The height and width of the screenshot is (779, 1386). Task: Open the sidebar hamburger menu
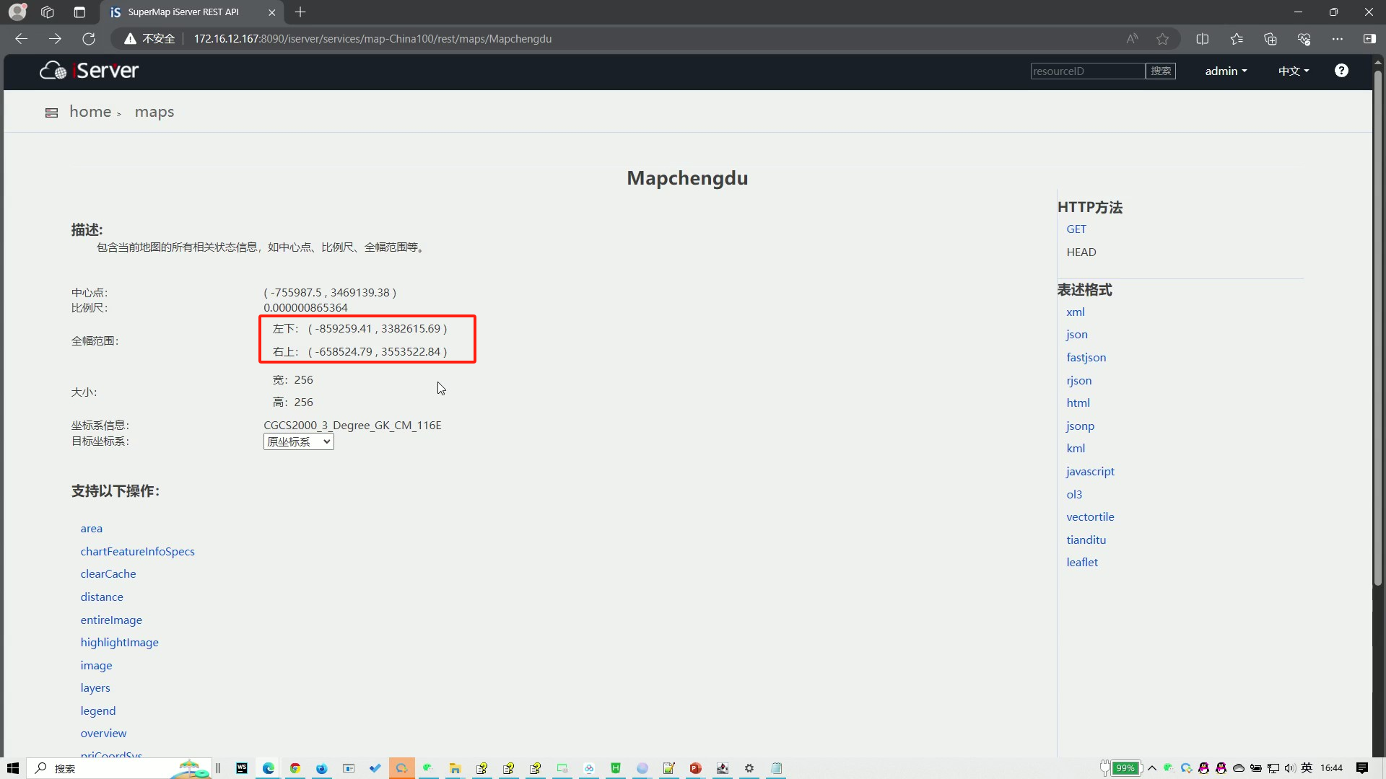51,113
